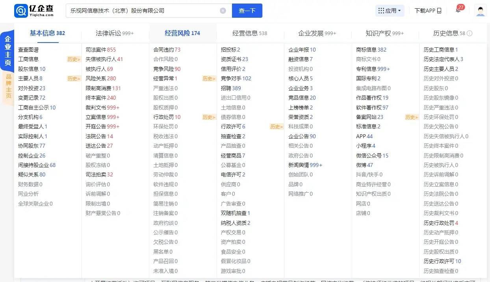Switch to the 知识产权 999+ tab
Screen dimensions: 490x282
click(x=384, y=33)
